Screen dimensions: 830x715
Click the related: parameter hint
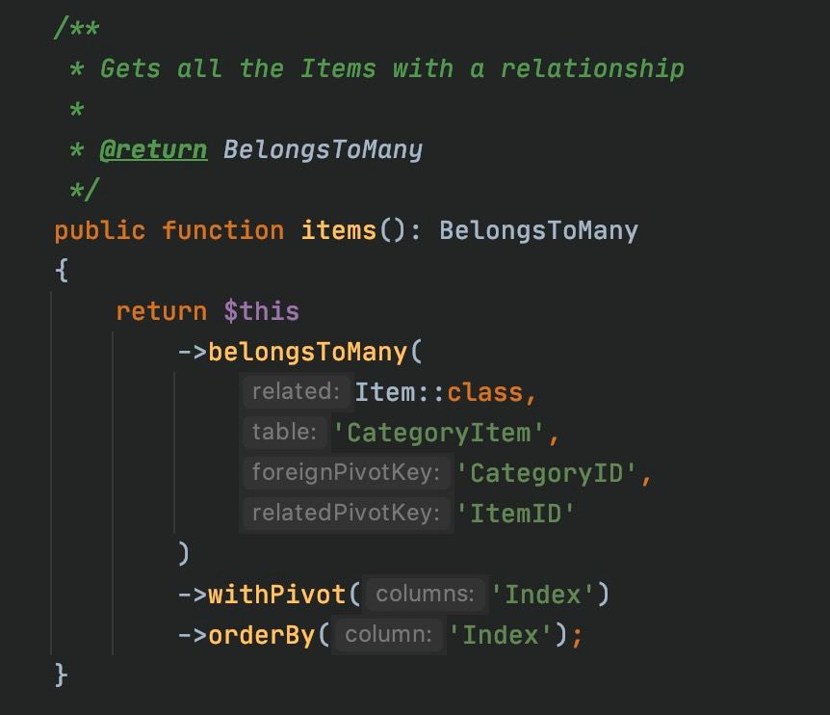pos(296,392)
